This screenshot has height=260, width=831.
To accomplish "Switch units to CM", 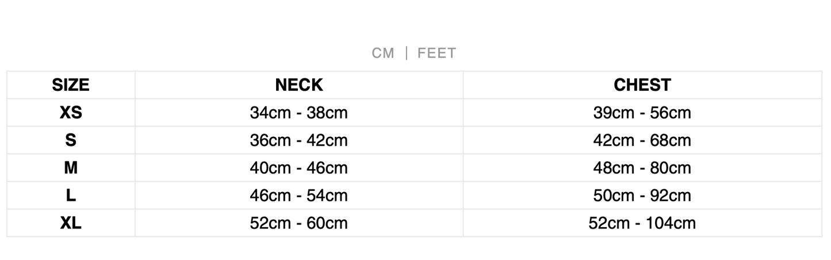I will tap(383, 53).
